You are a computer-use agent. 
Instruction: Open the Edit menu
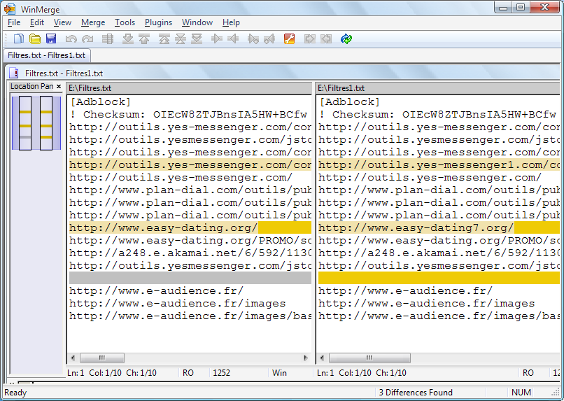pos(36,22)
